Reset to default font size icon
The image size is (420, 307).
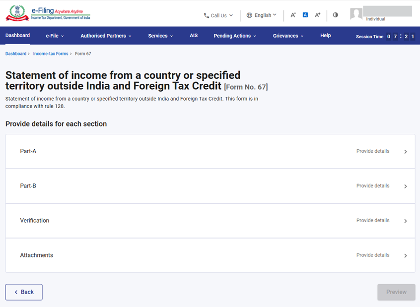(x=305, y=15)
